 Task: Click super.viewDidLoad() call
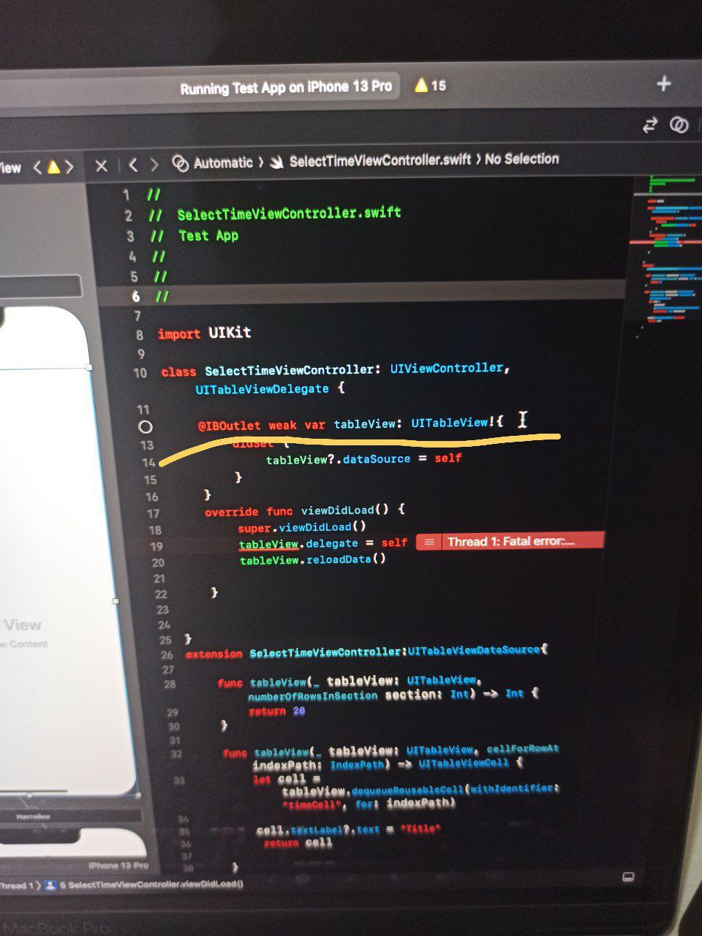pyautogui.click(x=302, y=526)
